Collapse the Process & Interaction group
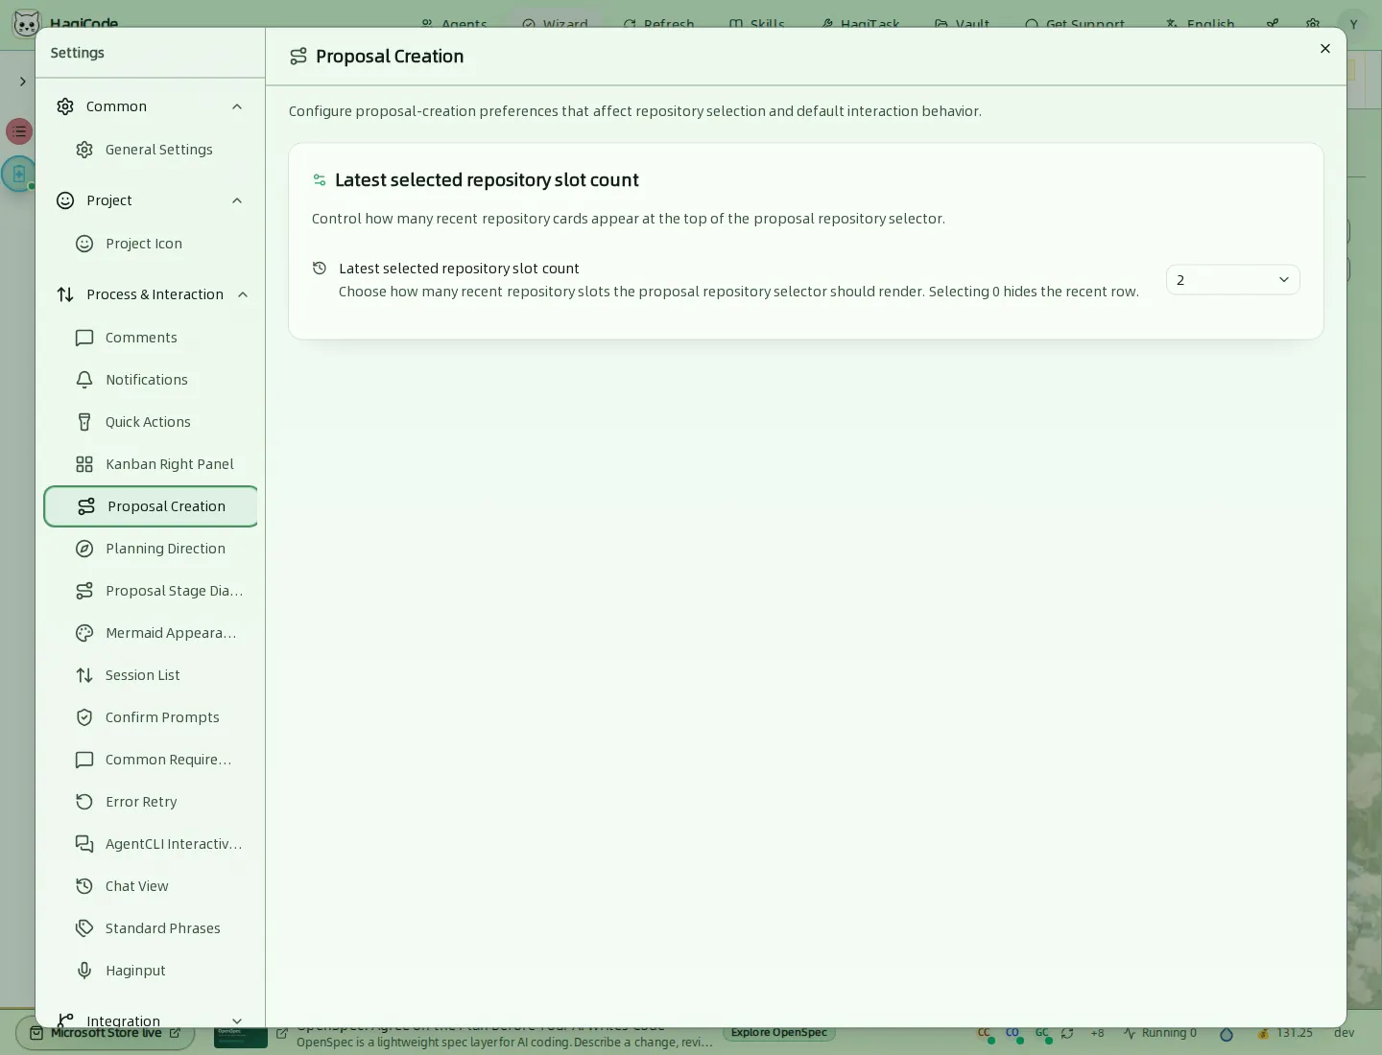 (243, 294)
